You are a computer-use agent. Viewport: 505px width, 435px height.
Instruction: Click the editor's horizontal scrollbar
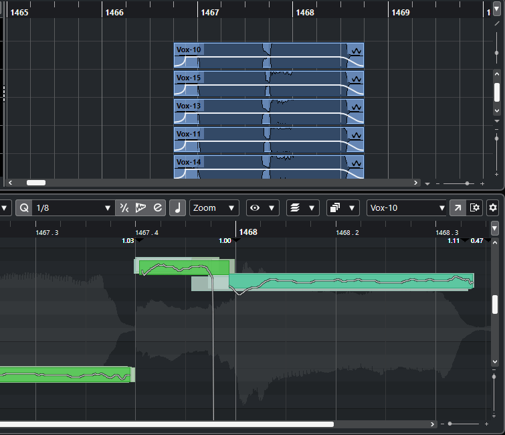(x=167, y=424)
